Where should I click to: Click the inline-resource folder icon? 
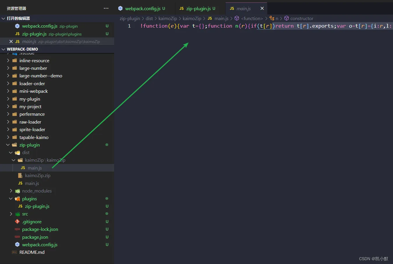point(15,60)
